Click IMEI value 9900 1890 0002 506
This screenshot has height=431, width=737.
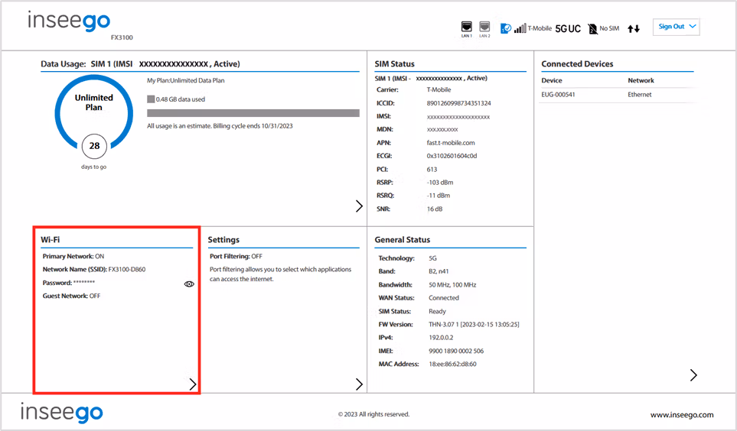click(x=456, y=351)
